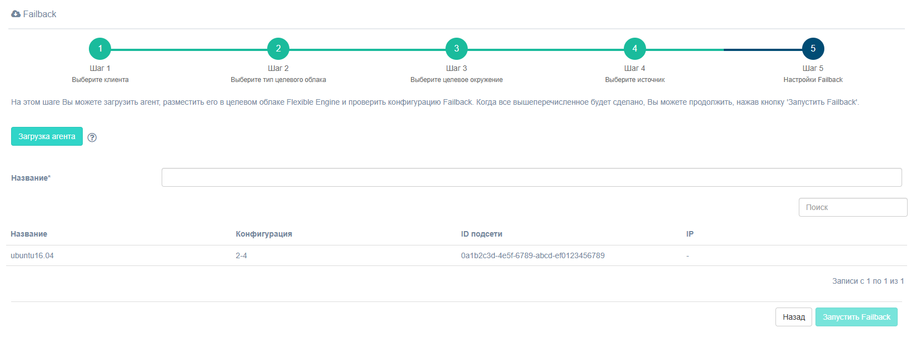This screenshot has width=911, height=338.
Task: Click the Шаг 1 label
Action: [x=100, y=68]
